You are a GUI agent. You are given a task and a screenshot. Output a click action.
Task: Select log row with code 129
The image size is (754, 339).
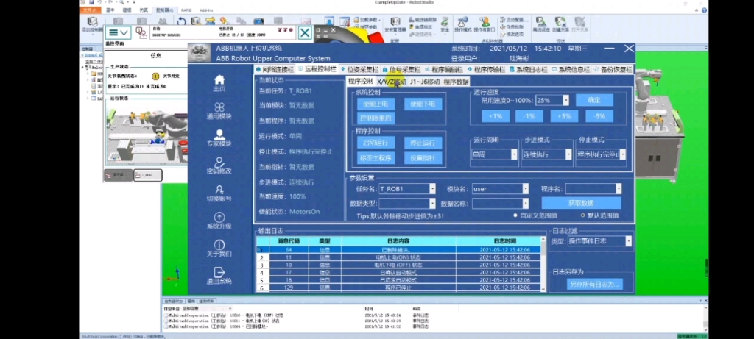pos(398,288)
